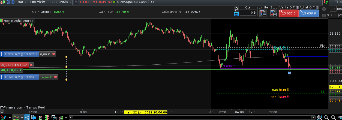
Task: Click the up-down arrow handle on A:STP order
Action: 2,54
